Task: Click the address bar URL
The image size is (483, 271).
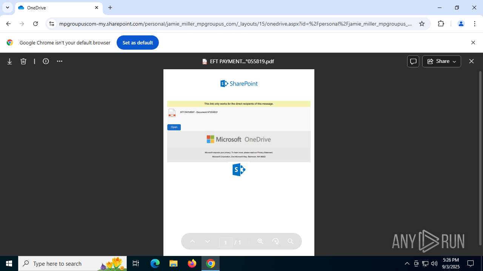Action: pos(235,24)
